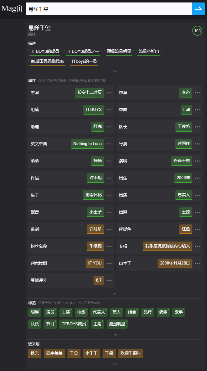Open more options for the 出演 row
The width and height of the screenshot is (207, 371).
coord(198,195)
